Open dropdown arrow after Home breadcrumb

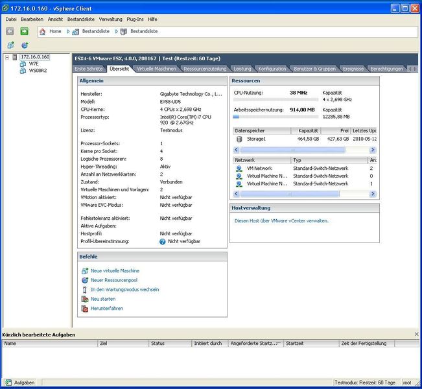[67, 31]
